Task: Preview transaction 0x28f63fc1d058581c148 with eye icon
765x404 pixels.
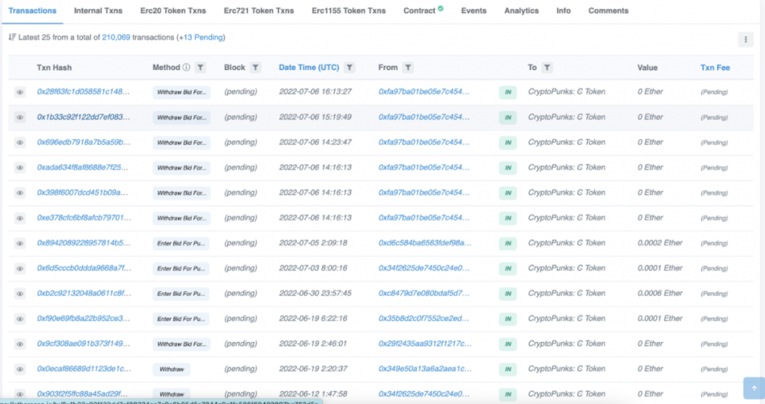Action: click(20, 92)
